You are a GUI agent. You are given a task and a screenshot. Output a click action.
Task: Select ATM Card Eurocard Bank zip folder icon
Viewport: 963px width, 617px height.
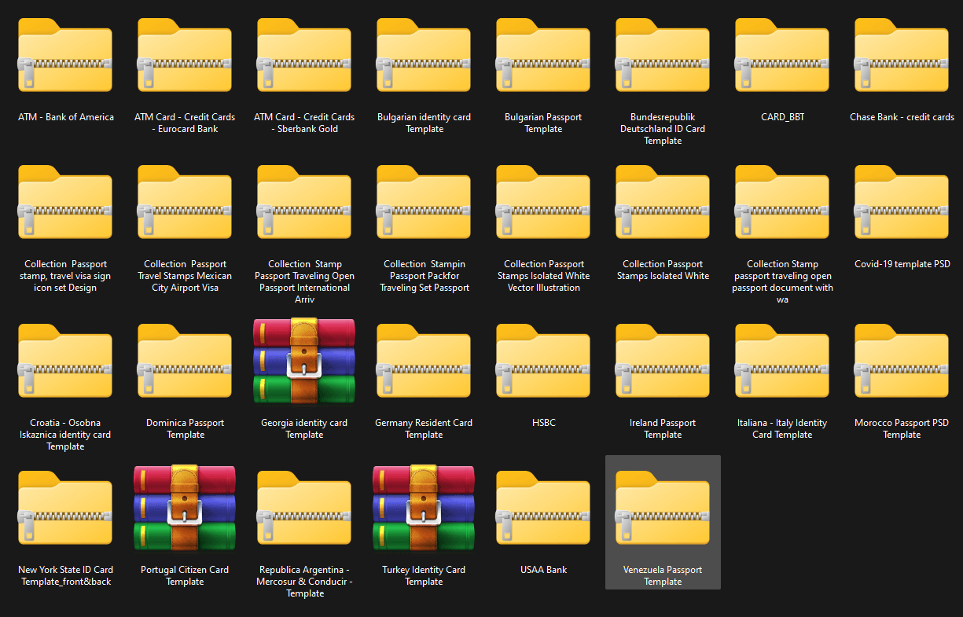pos(185,55)
